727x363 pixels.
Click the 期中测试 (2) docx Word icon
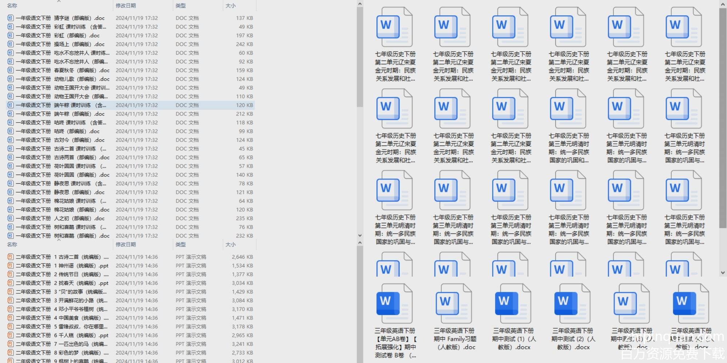click(x=573, y=304)
